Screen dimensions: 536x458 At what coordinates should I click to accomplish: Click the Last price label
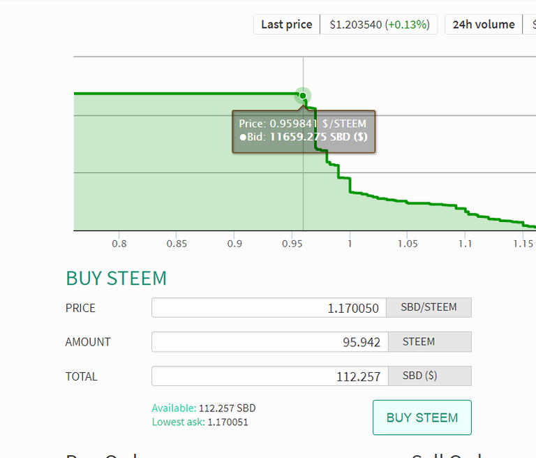pyautogui.click(x=286, y=24)
